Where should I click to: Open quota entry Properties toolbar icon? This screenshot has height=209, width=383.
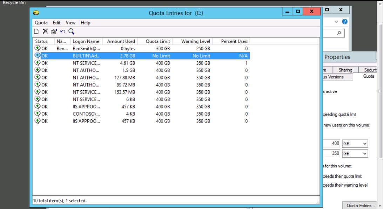point(54,31)
